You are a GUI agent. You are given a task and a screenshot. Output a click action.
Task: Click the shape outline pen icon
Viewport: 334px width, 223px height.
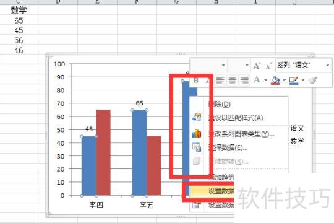294,81
